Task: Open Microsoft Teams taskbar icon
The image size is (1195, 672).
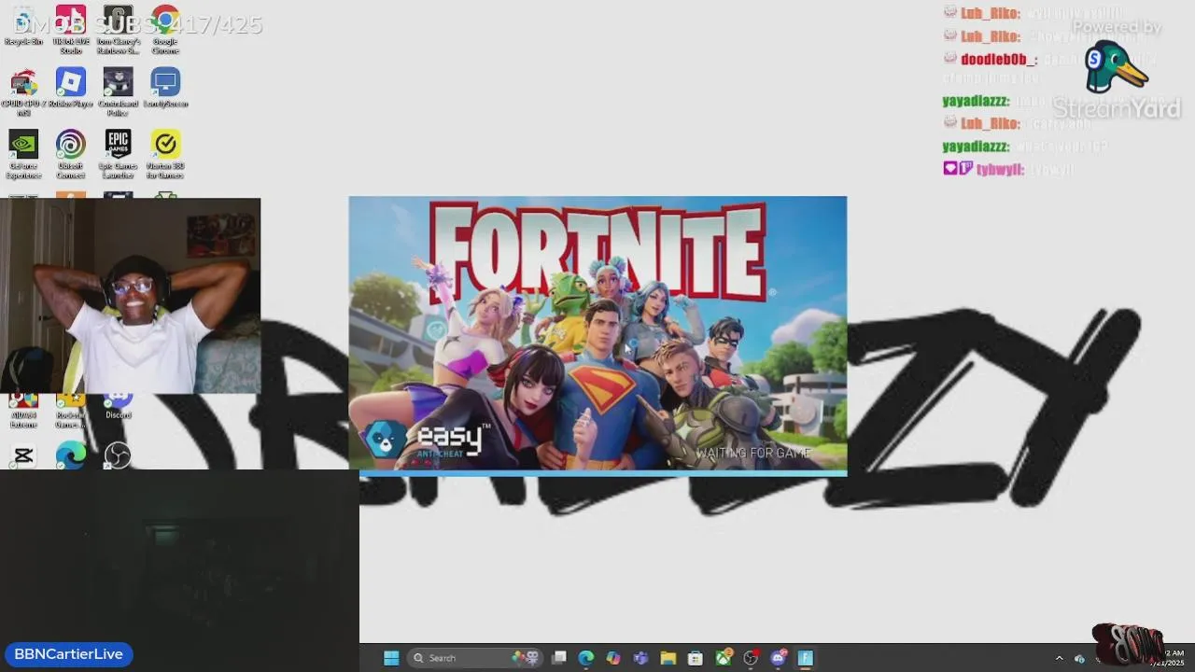Action: click(x=640, y=658)
